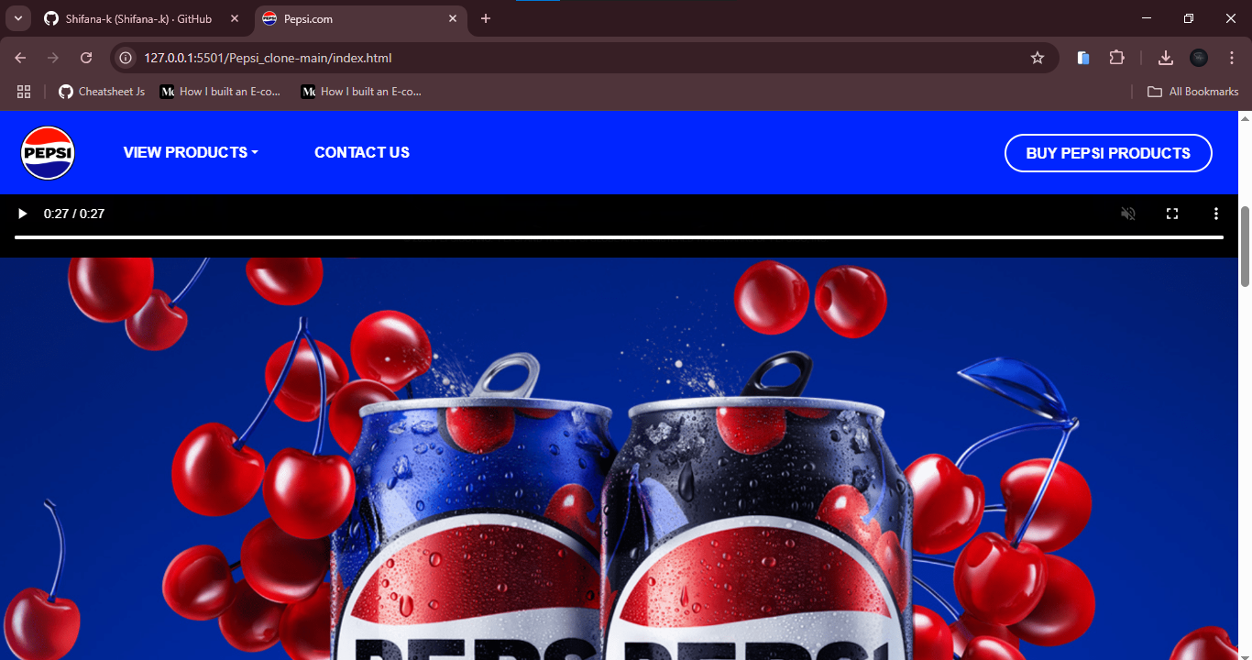This screenshot has height=660, width=1252.
Task: Enter fullscreen mode on the video
Action: tap(1172, 214)
